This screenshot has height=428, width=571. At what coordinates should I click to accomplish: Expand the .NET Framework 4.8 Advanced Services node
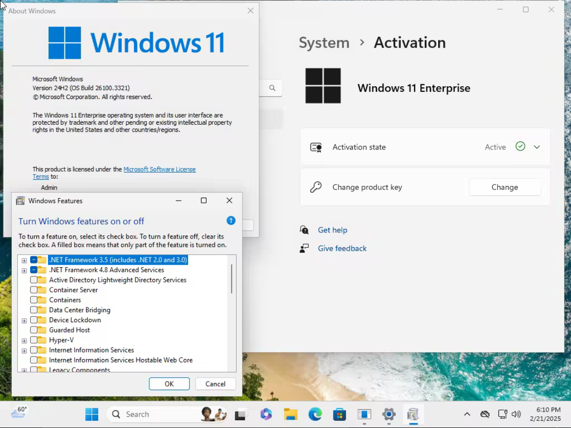pyautogui.click(x=24, y=270)
